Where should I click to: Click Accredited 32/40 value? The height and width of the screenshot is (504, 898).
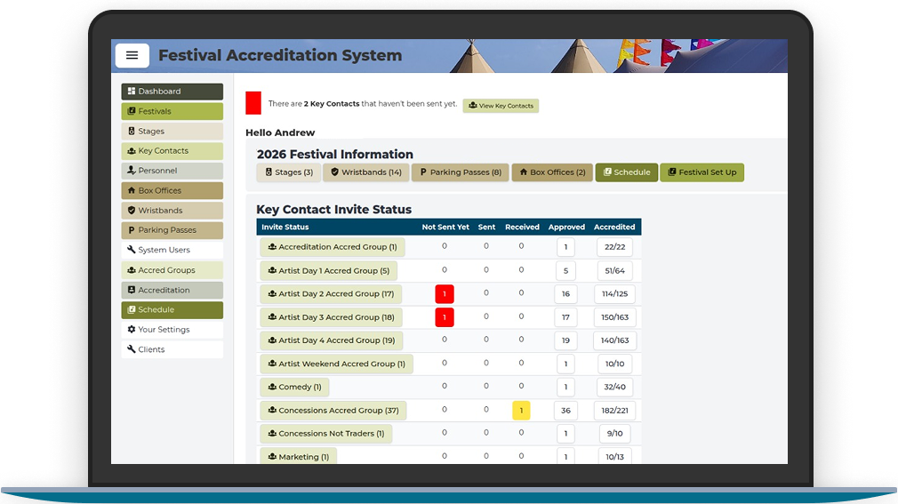[614, 388]
